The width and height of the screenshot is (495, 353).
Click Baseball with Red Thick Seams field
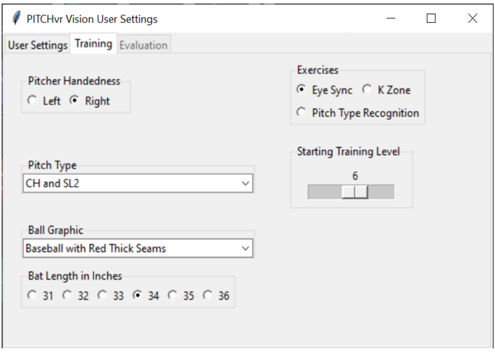(129, 249)
